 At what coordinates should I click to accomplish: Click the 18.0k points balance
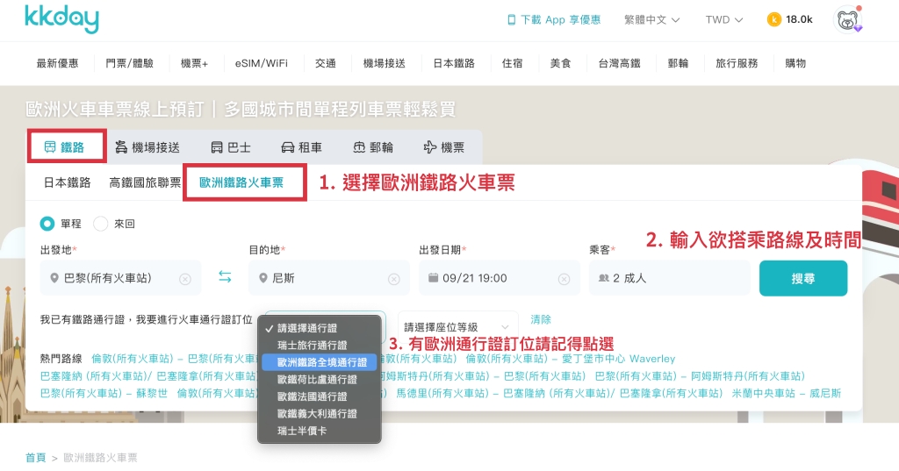coord(799,19)
